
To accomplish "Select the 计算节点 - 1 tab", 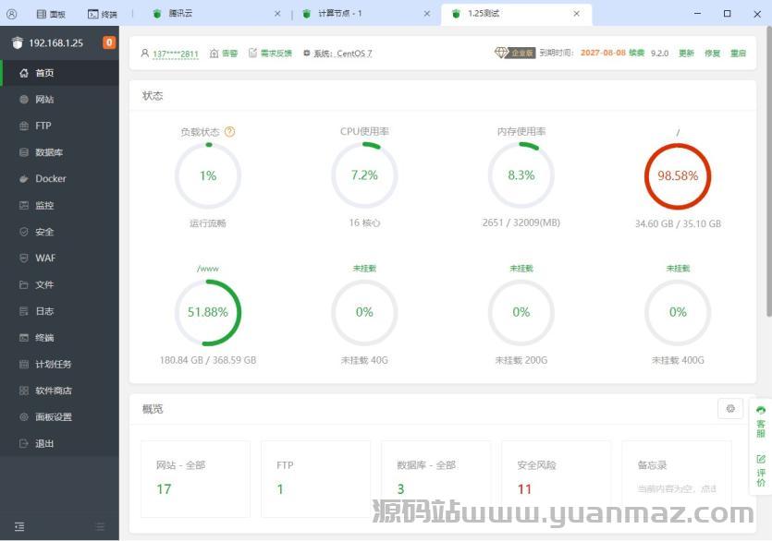I will click(367, 14).
